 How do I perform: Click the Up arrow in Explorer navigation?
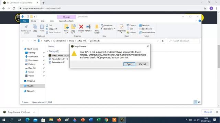(x=35, y=41)
